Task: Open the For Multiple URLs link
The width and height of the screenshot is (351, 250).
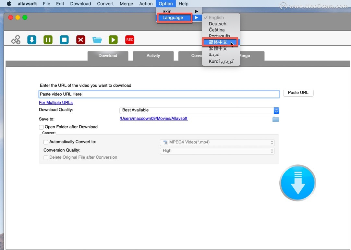Action: point(56,103)
